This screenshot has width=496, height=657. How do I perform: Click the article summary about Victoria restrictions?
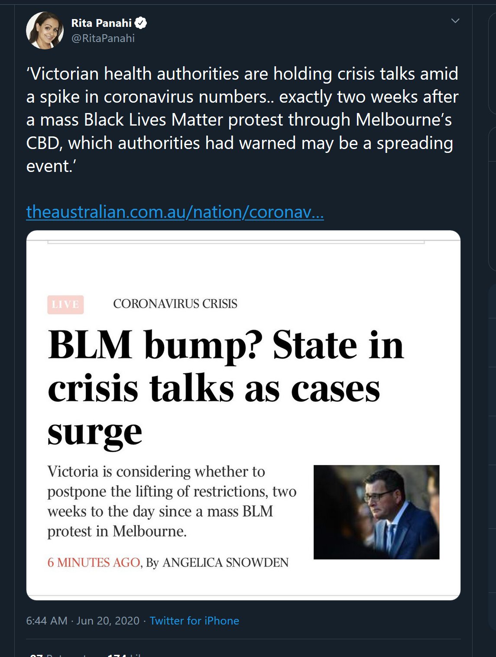pyautogui.click(x=172, y=501)
